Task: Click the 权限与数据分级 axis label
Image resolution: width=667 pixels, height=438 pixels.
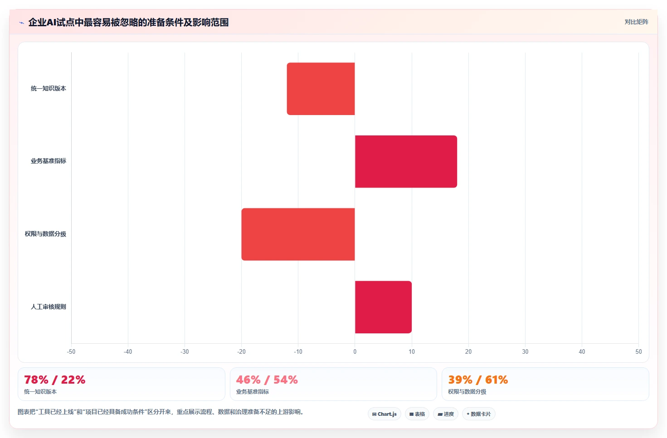Action: tap(45, 234)
